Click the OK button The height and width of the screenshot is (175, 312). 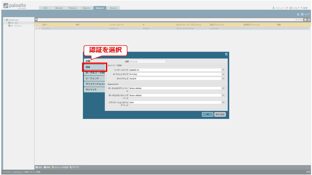click(x=208, y=114)
